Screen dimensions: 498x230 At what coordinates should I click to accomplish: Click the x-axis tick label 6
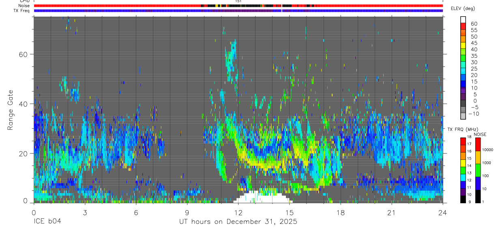(x=136, y=213)
